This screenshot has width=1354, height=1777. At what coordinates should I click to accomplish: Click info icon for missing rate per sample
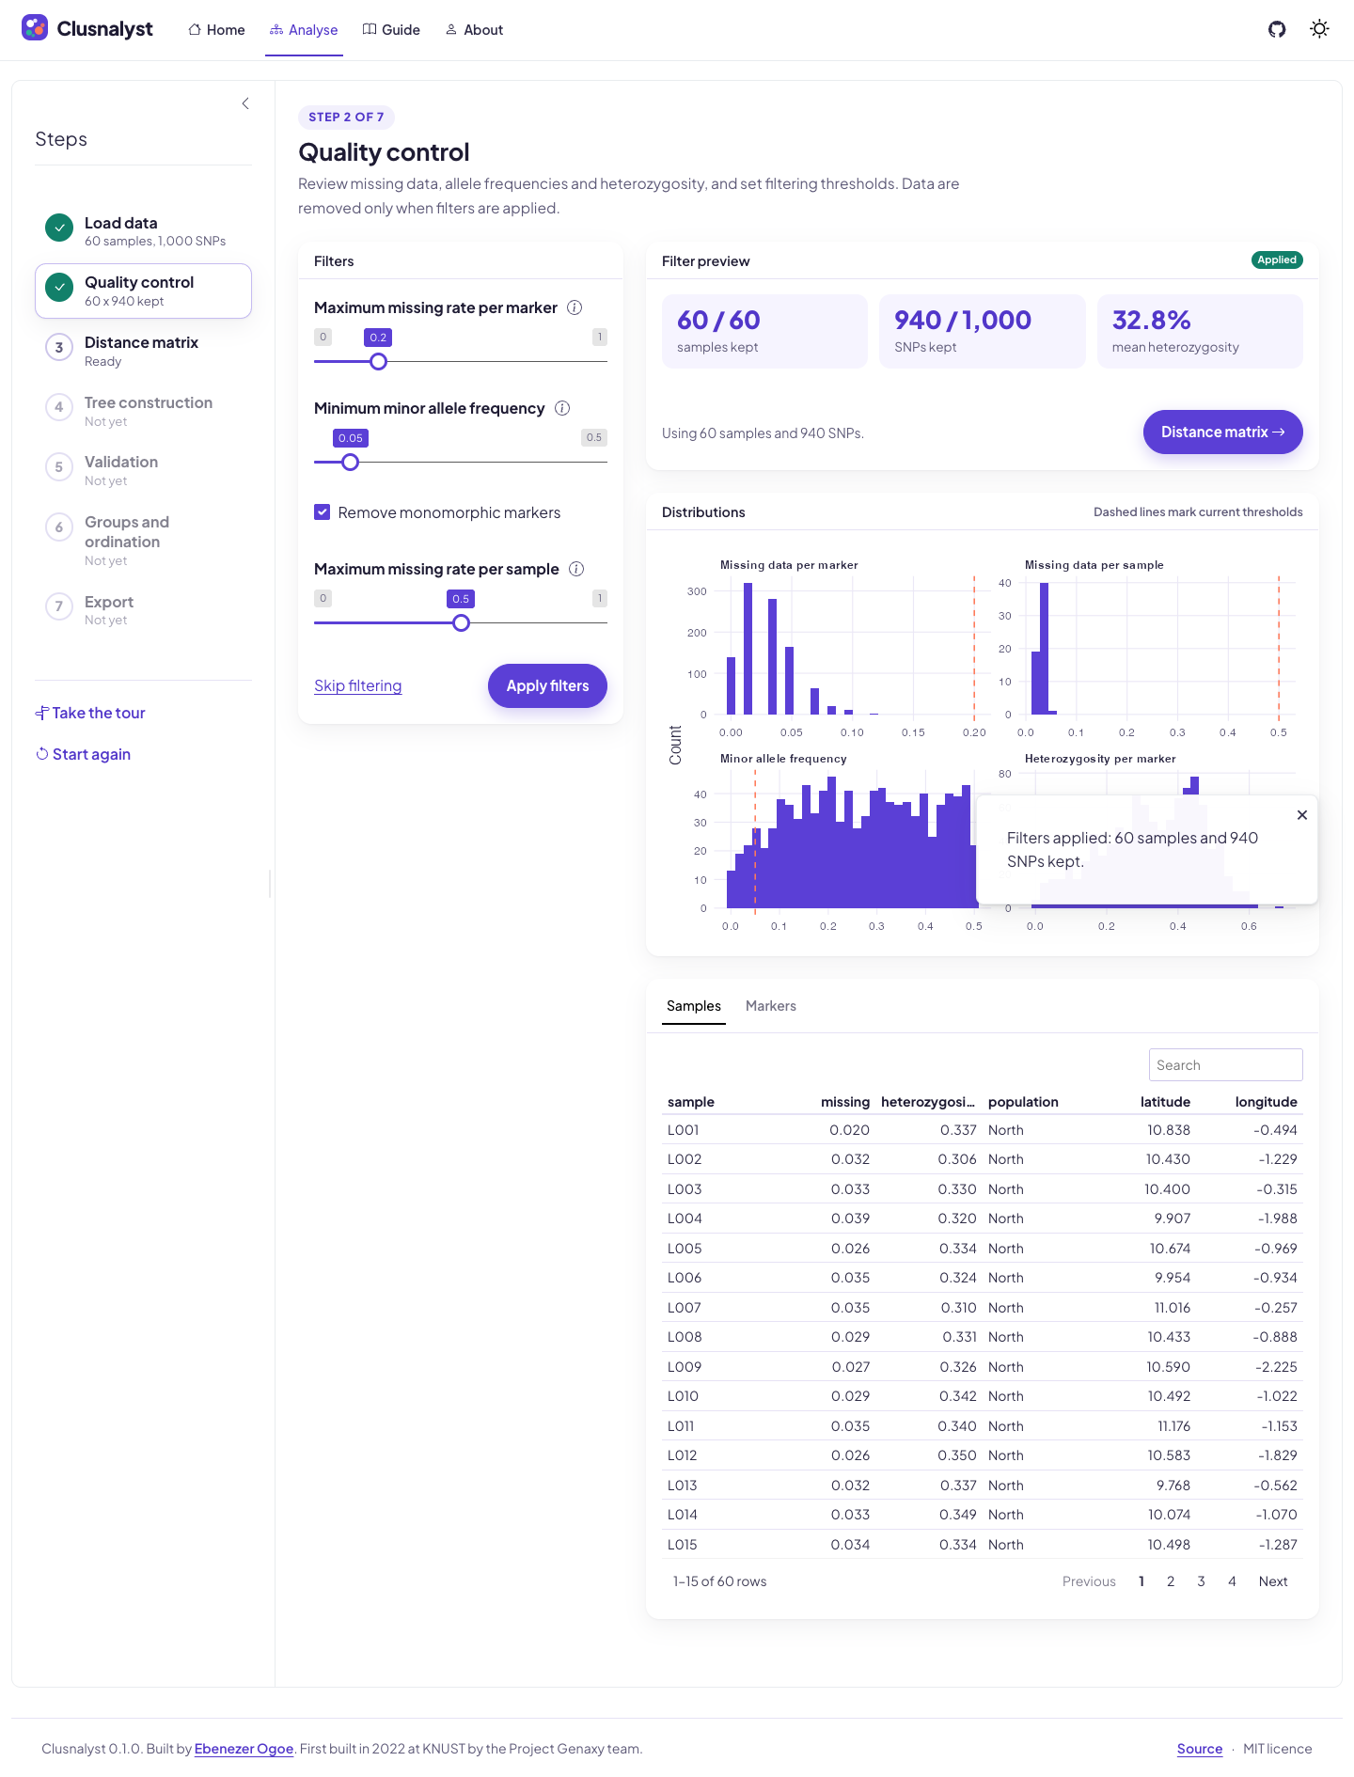click(x=576, y=569)
